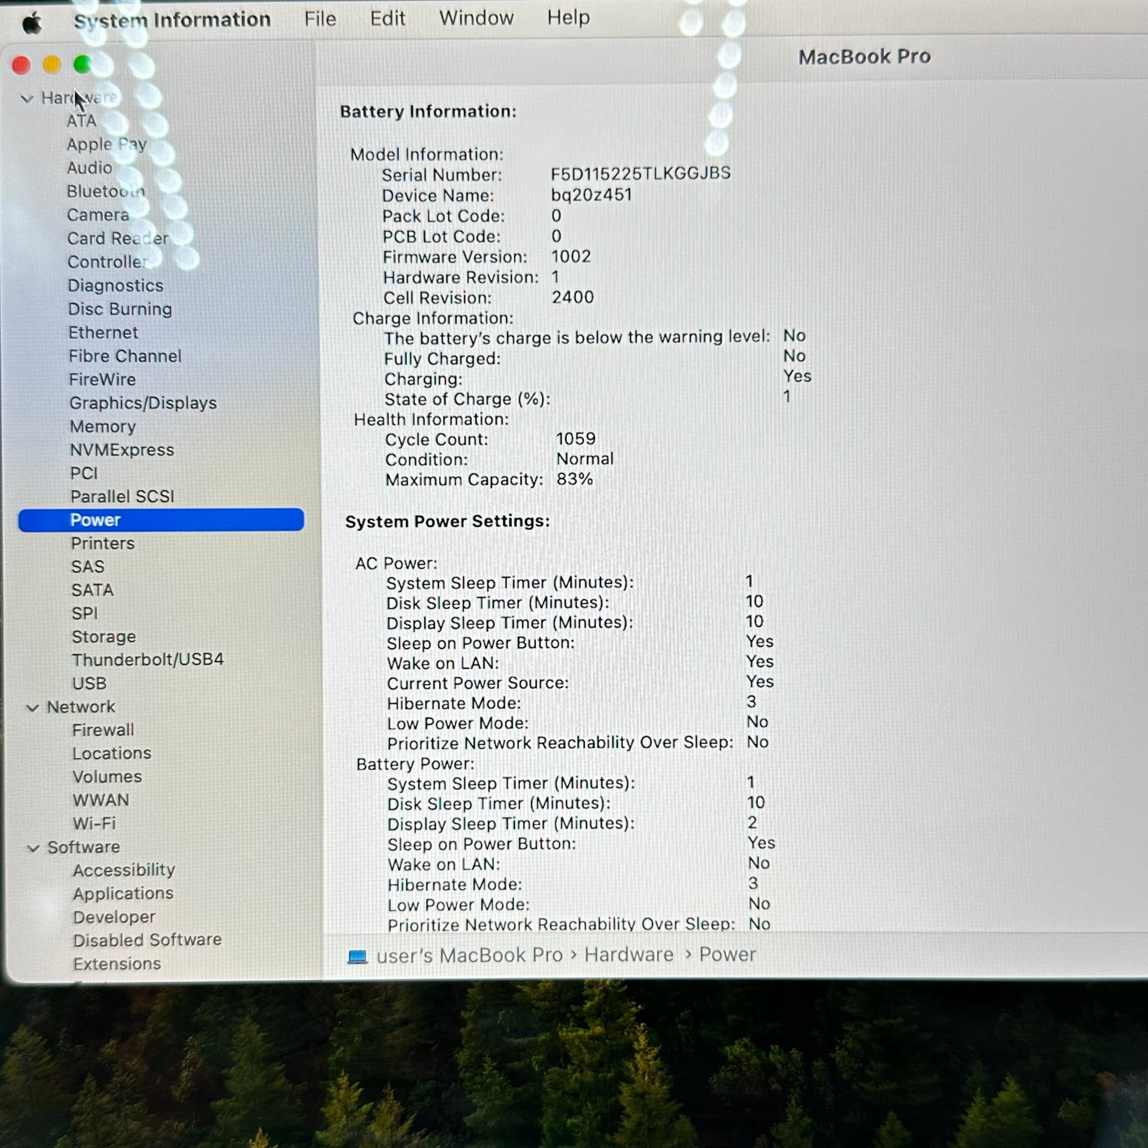Collapse the Hardware section chevron
Viewport: 1148px width, 1148px height.
[27, 99]
